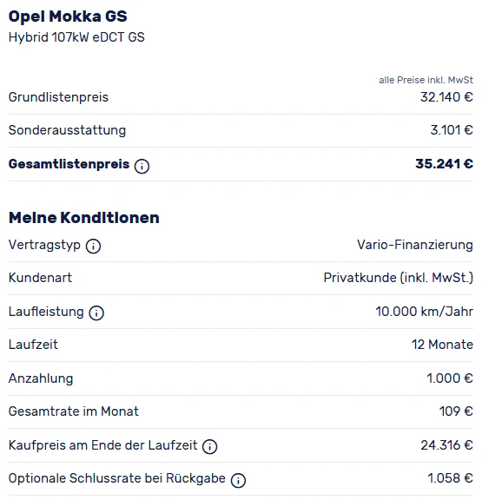Select the Hybrid 107kW eDCT GS subtitle
This screenshot has width=482, height=500.
click(76, 37)
